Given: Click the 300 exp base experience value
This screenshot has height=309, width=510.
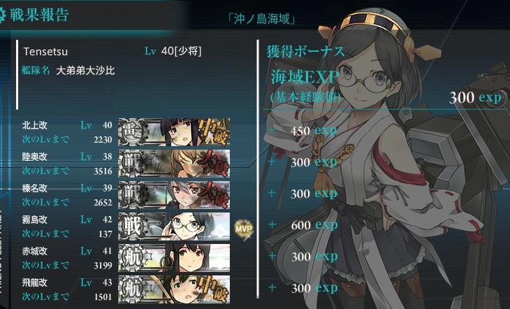Looking at the screenshot, I should (475, 97).
